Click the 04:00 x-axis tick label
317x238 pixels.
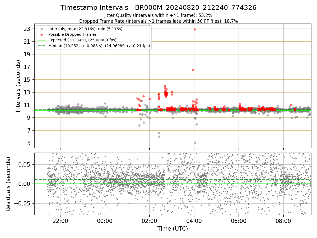coord(194,221)
